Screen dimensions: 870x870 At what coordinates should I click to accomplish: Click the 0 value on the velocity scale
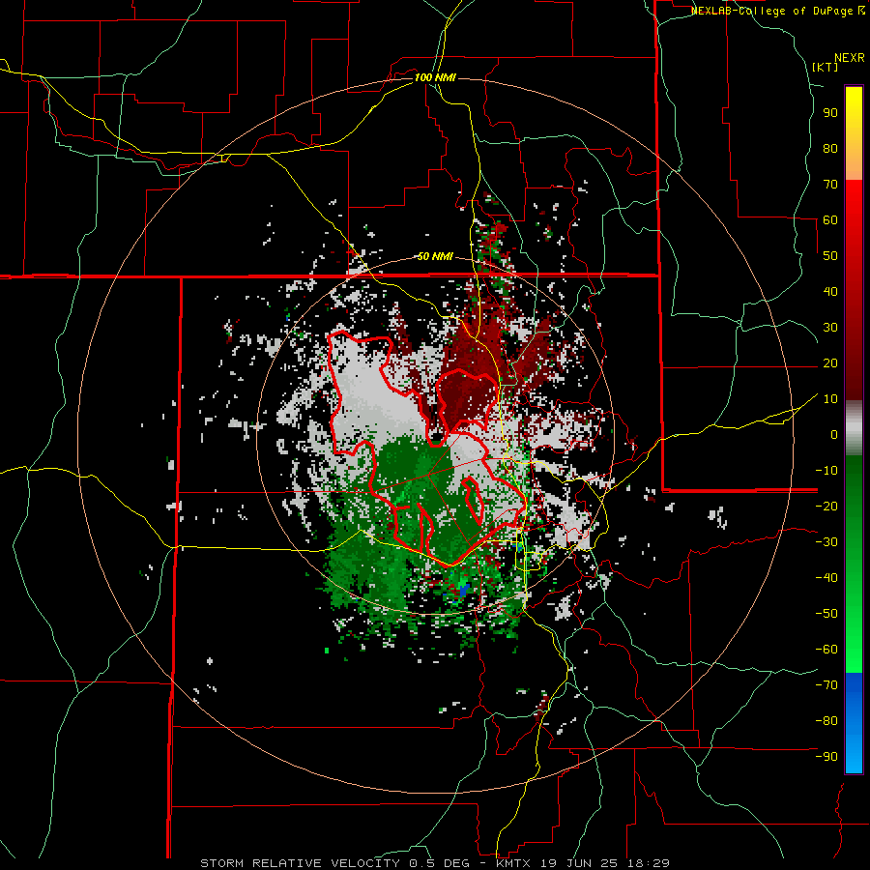click(x=834, y=435)
